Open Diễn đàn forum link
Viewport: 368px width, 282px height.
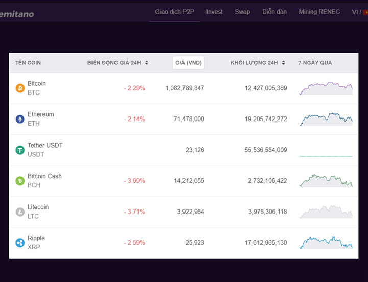[274, 12]
